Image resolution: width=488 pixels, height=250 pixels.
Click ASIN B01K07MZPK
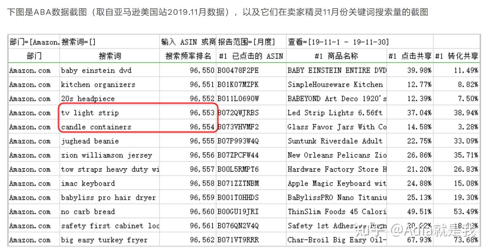(238, 85)
